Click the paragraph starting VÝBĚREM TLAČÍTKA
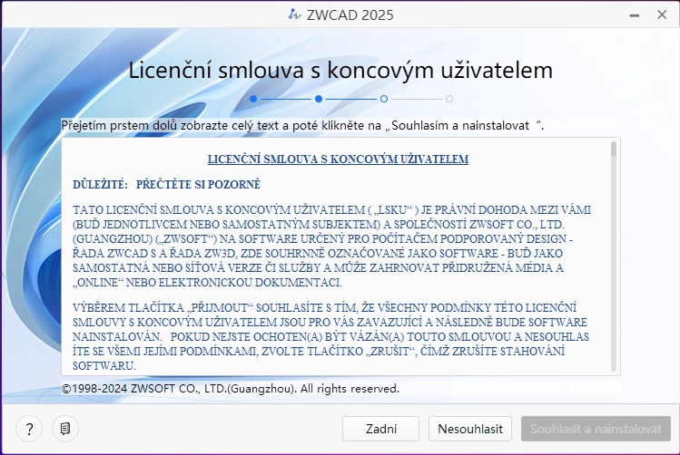Image resolution: width=680 pixels, height=455 pixels. tap(331, 336)
